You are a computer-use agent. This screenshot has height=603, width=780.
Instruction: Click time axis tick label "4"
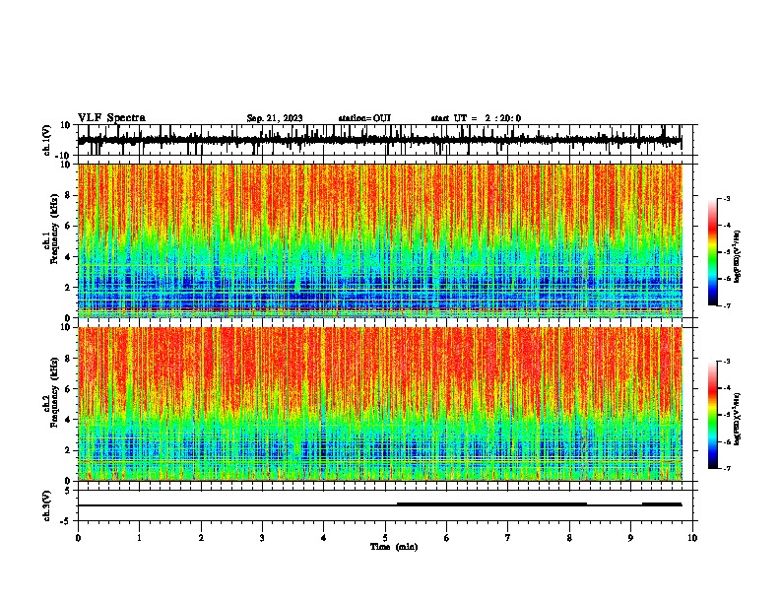[x=324, y=538]
